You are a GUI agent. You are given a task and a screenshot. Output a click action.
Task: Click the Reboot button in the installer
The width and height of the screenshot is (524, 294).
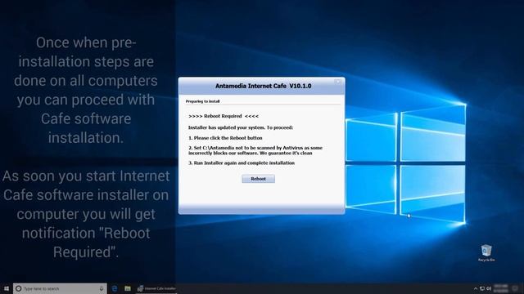point(259,179)
